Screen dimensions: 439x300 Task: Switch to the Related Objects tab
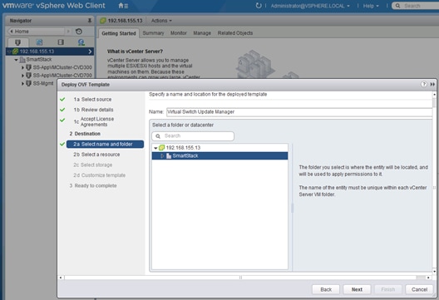coord(235,33)
